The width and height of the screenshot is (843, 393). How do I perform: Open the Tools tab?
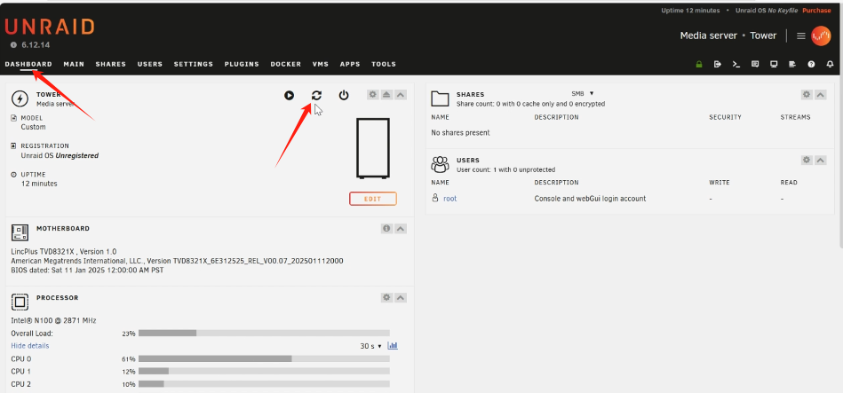(384, 64)
